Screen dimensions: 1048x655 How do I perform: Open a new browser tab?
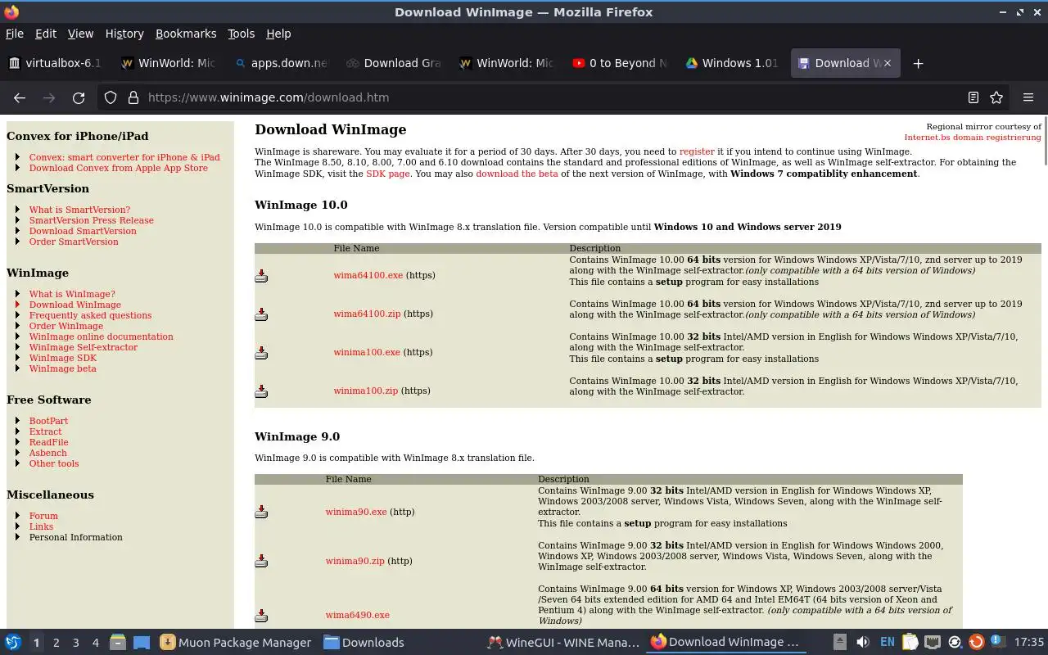tap(918, 63)
